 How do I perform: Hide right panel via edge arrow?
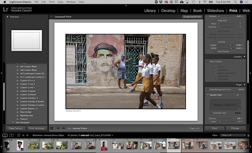251,73
